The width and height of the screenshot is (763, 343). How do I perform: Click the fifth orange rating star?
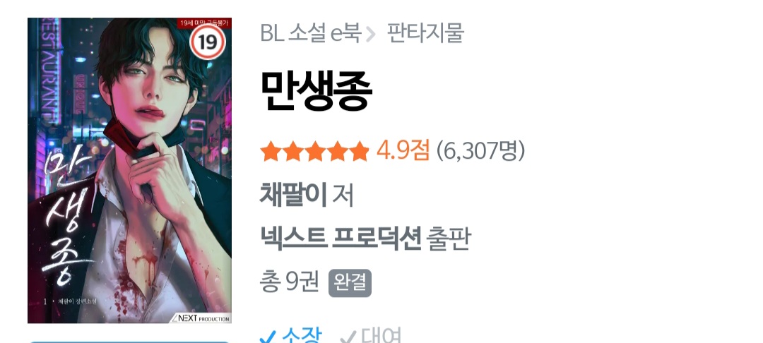(x=359, y=151)
